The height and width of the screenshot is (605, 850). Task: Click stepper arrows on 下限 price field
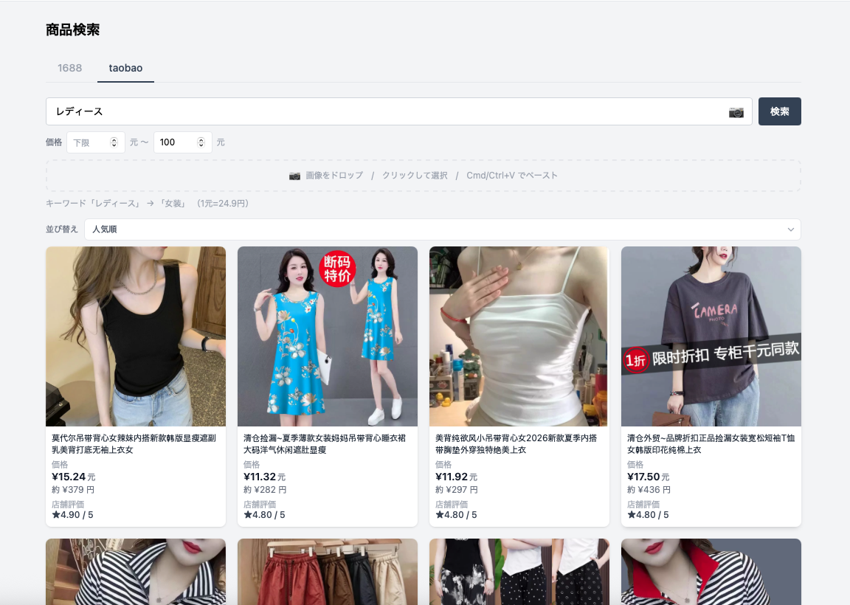point(114,142)
